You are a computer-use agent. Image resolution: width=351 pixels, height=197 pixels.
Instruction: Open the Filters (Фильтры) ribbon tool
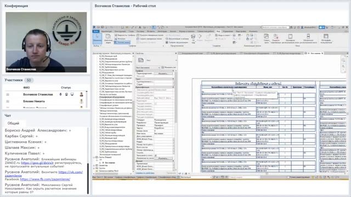pos(120,39)
